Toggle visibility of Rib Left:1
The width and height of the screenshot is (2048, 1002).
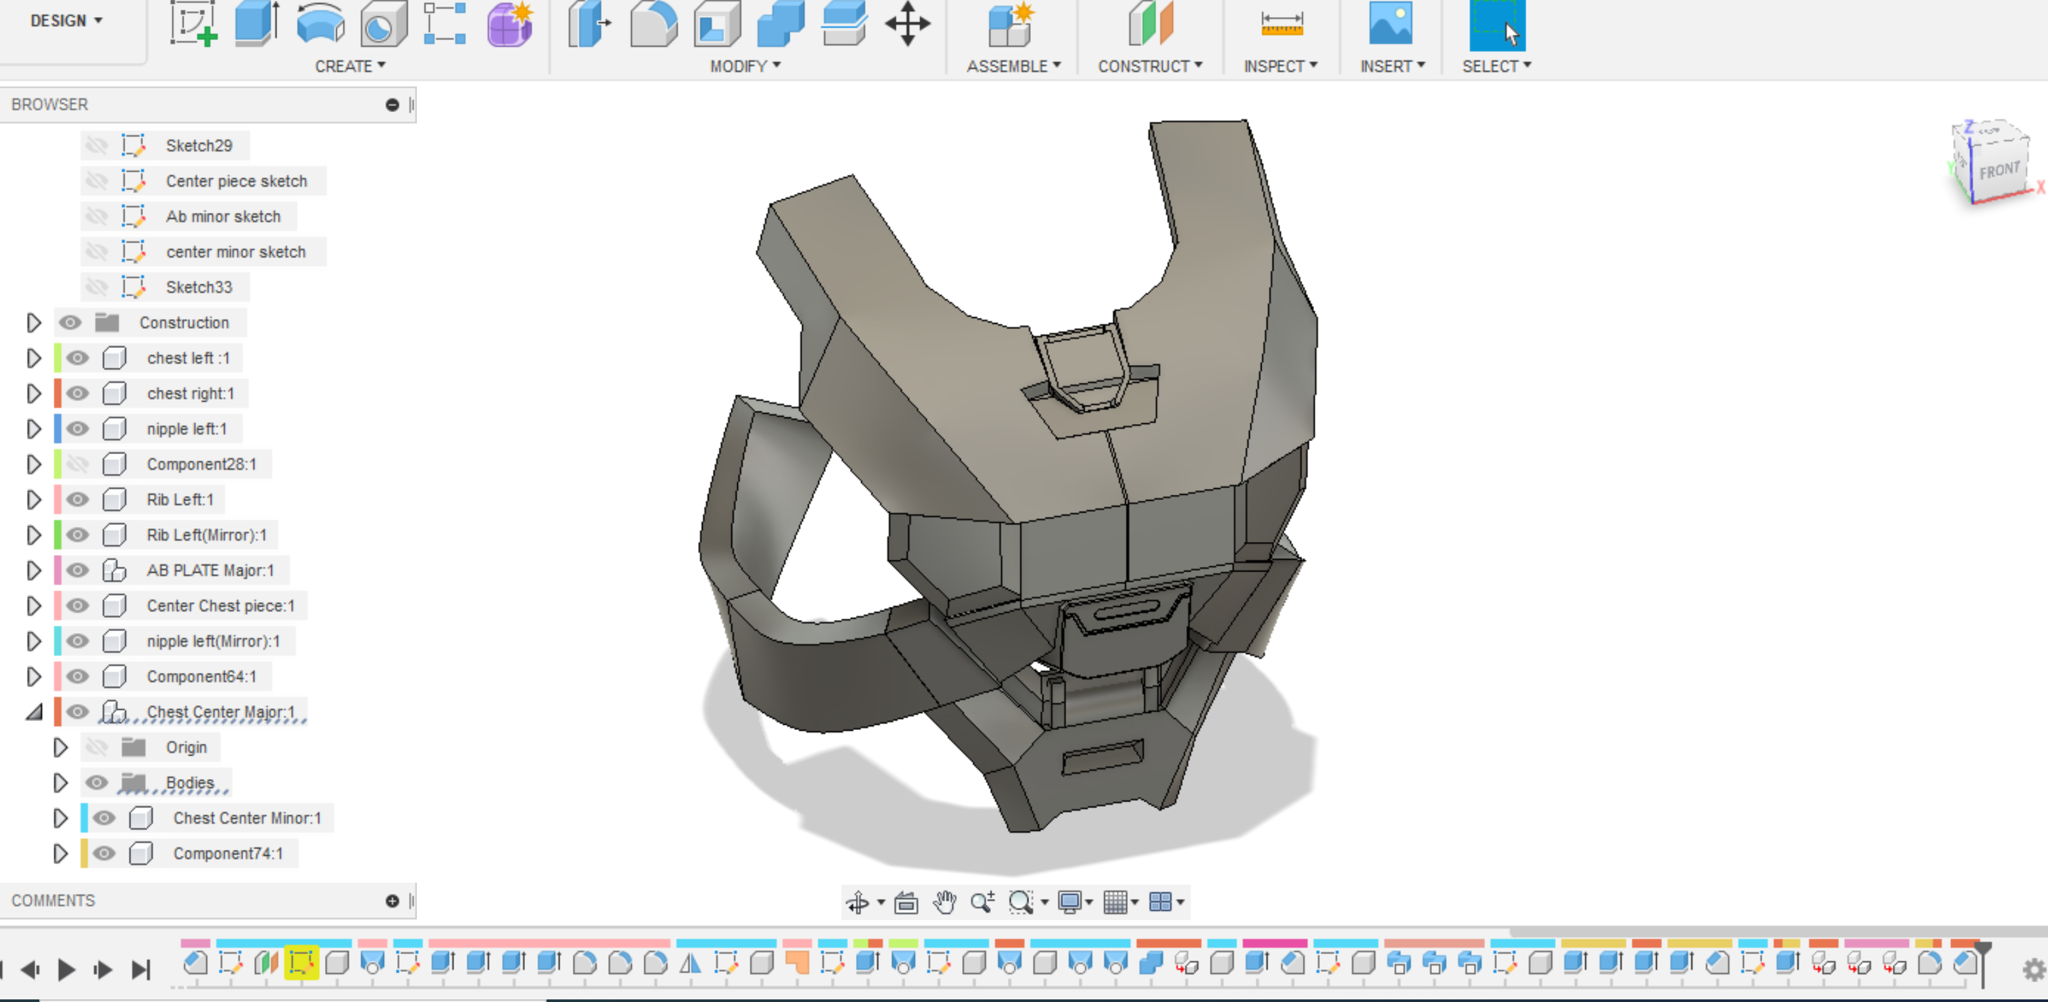click(77, 499)
